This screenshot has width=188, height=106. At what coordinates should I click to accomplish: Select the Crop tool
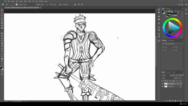click(2, 20)
